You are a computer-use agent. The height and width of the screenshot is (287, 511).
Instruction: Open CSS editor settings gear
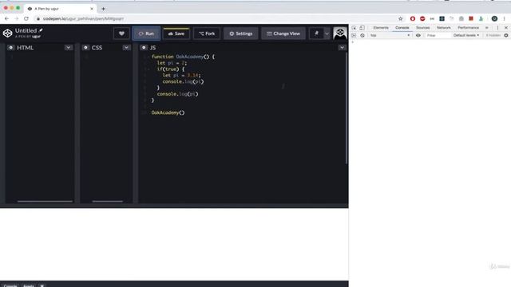pyautogui.click(x=85, y=48)
